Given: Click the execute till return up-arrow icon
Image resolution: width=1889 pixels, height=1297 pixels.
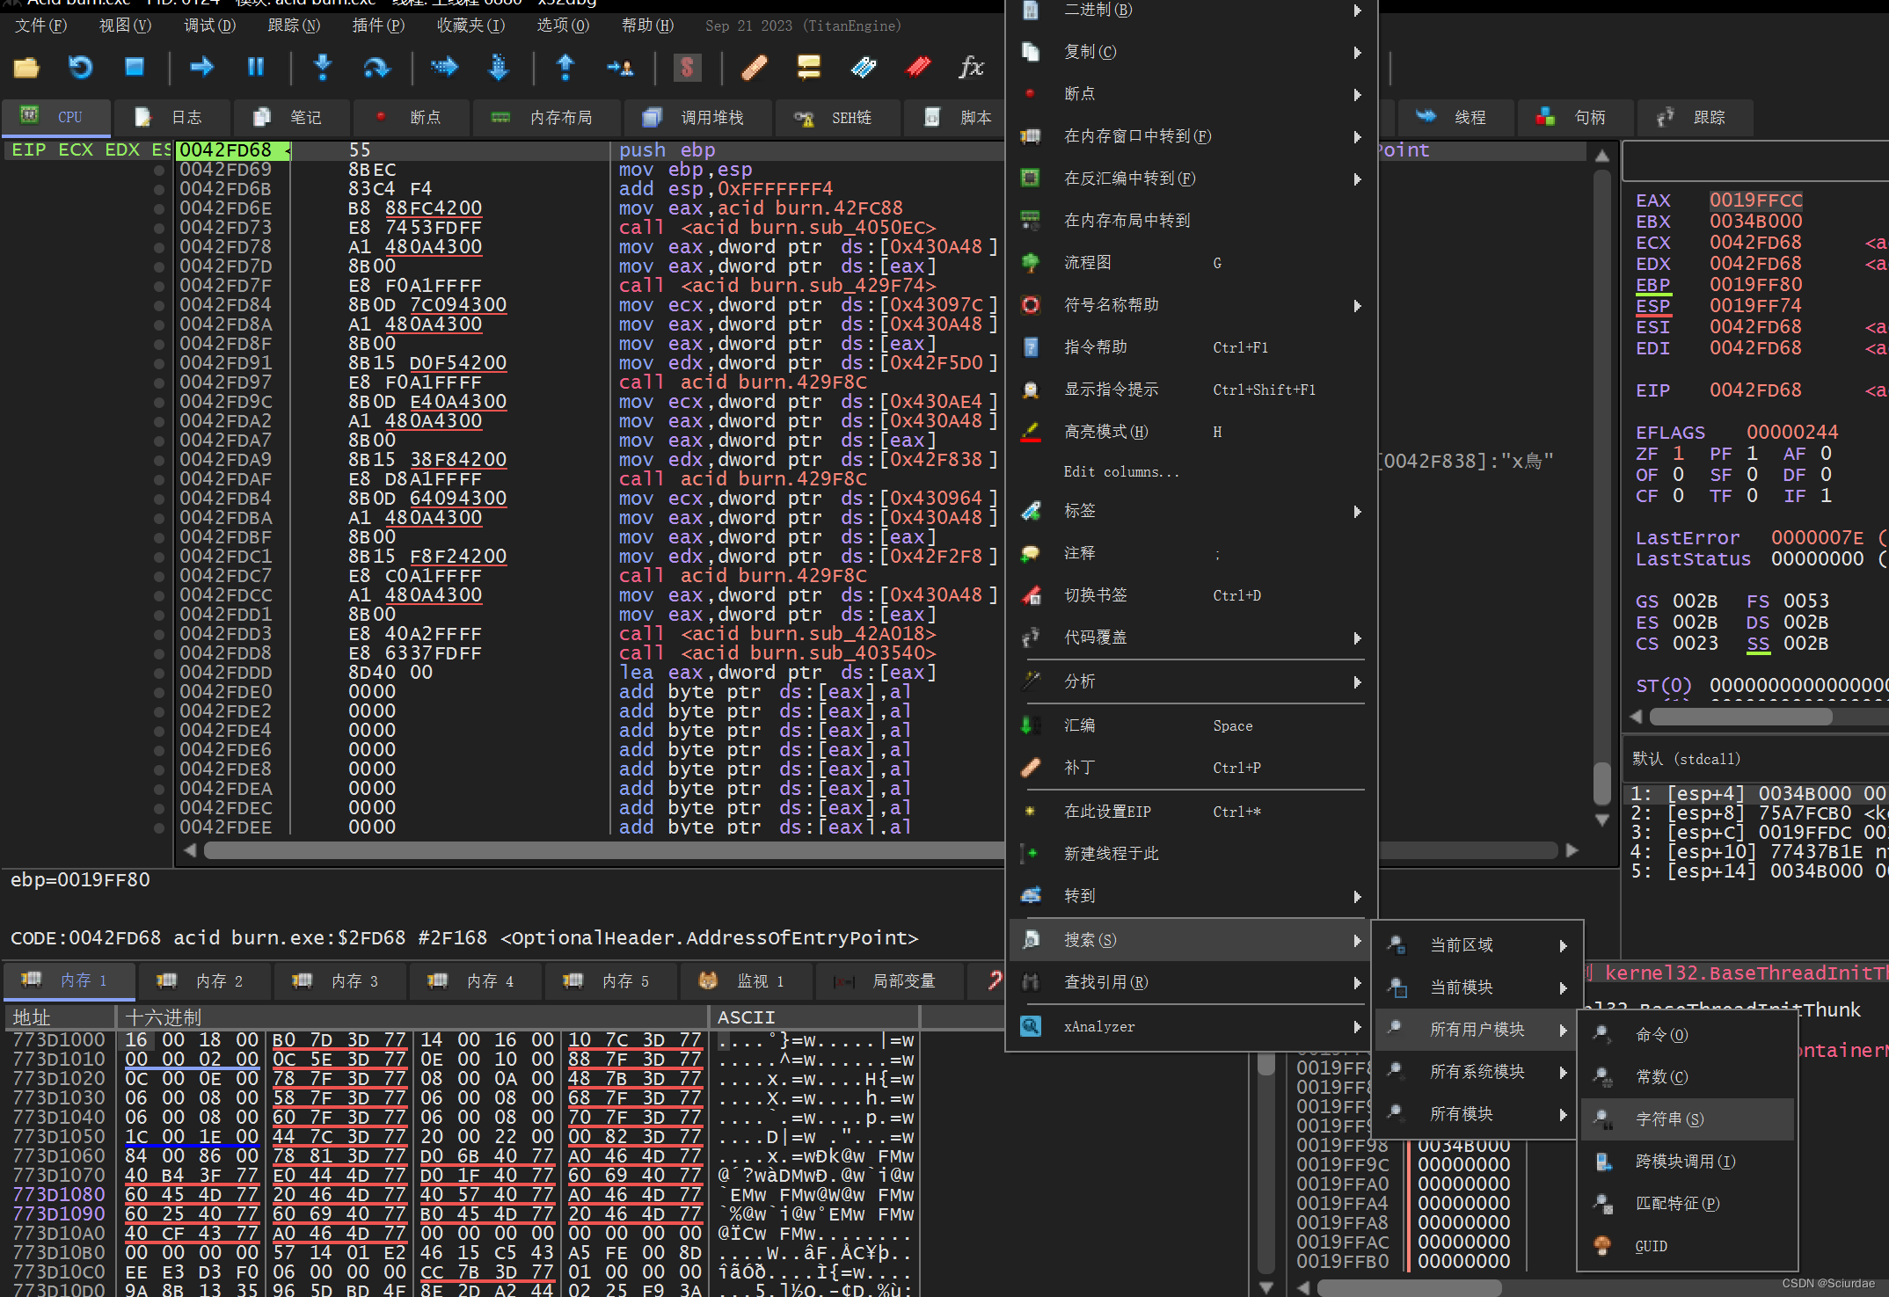Looking at the screenshot, I should tap(565, 67).
